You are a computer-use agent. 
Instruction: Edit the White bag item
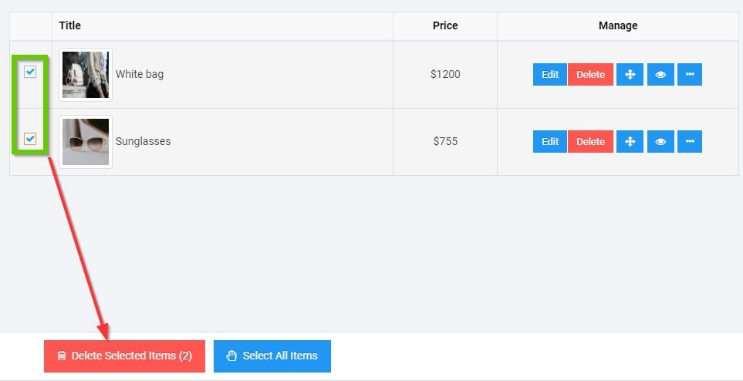coord(550,74)
